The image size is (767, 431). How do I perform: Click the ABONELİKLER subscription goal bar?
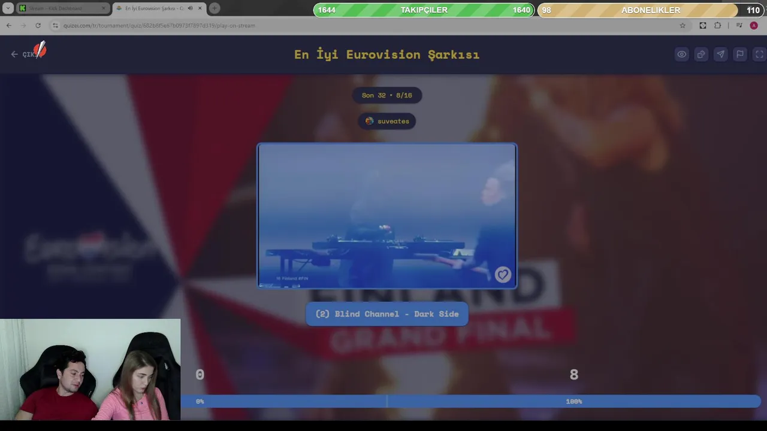tap(650, 10)
